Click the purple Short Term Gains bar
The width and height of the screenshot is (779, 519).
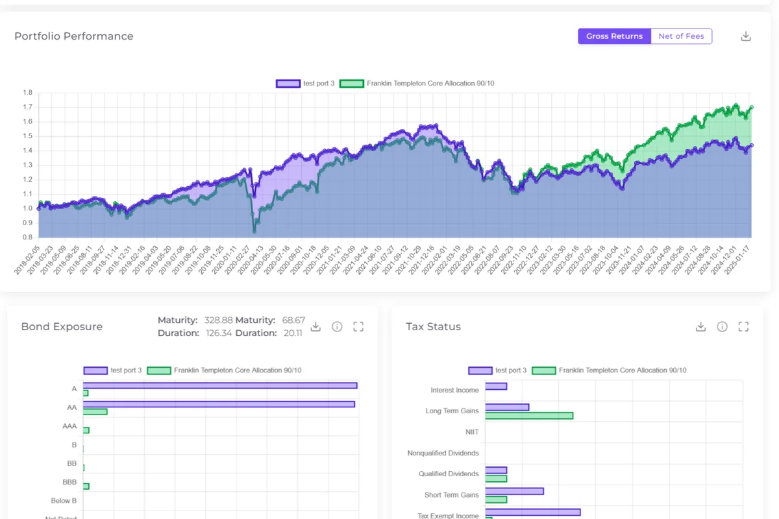pos(514,491)
